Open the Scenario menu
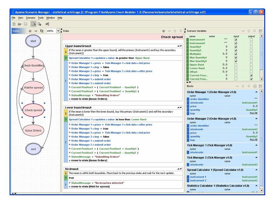 tap(31, 18)
